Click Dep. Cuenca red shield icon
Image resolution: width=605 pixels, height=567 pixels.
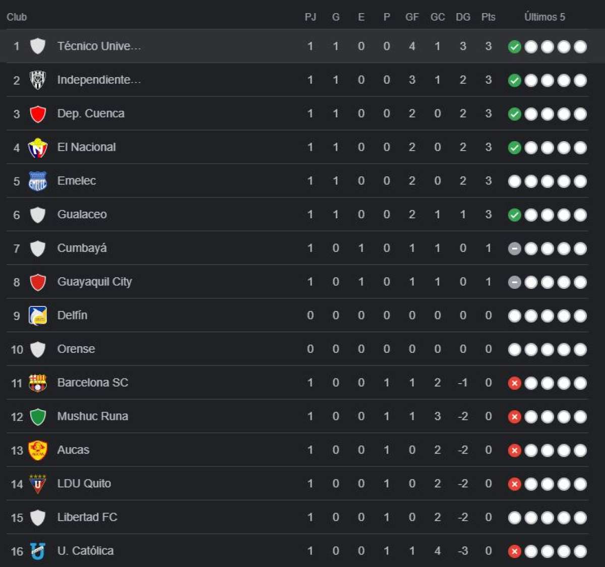pos(38,114)
